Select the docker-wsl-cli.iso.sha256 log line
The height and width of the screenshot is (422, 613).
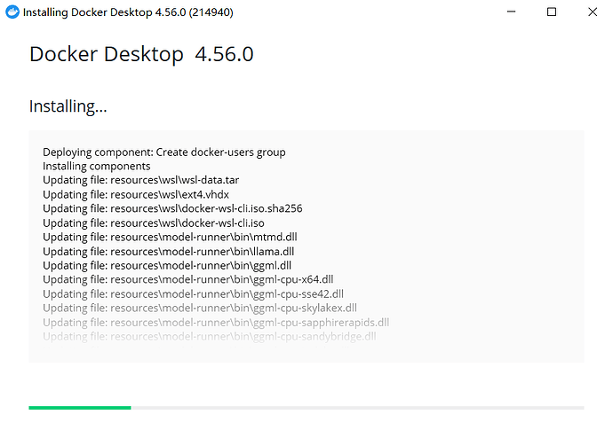(172, 208)
